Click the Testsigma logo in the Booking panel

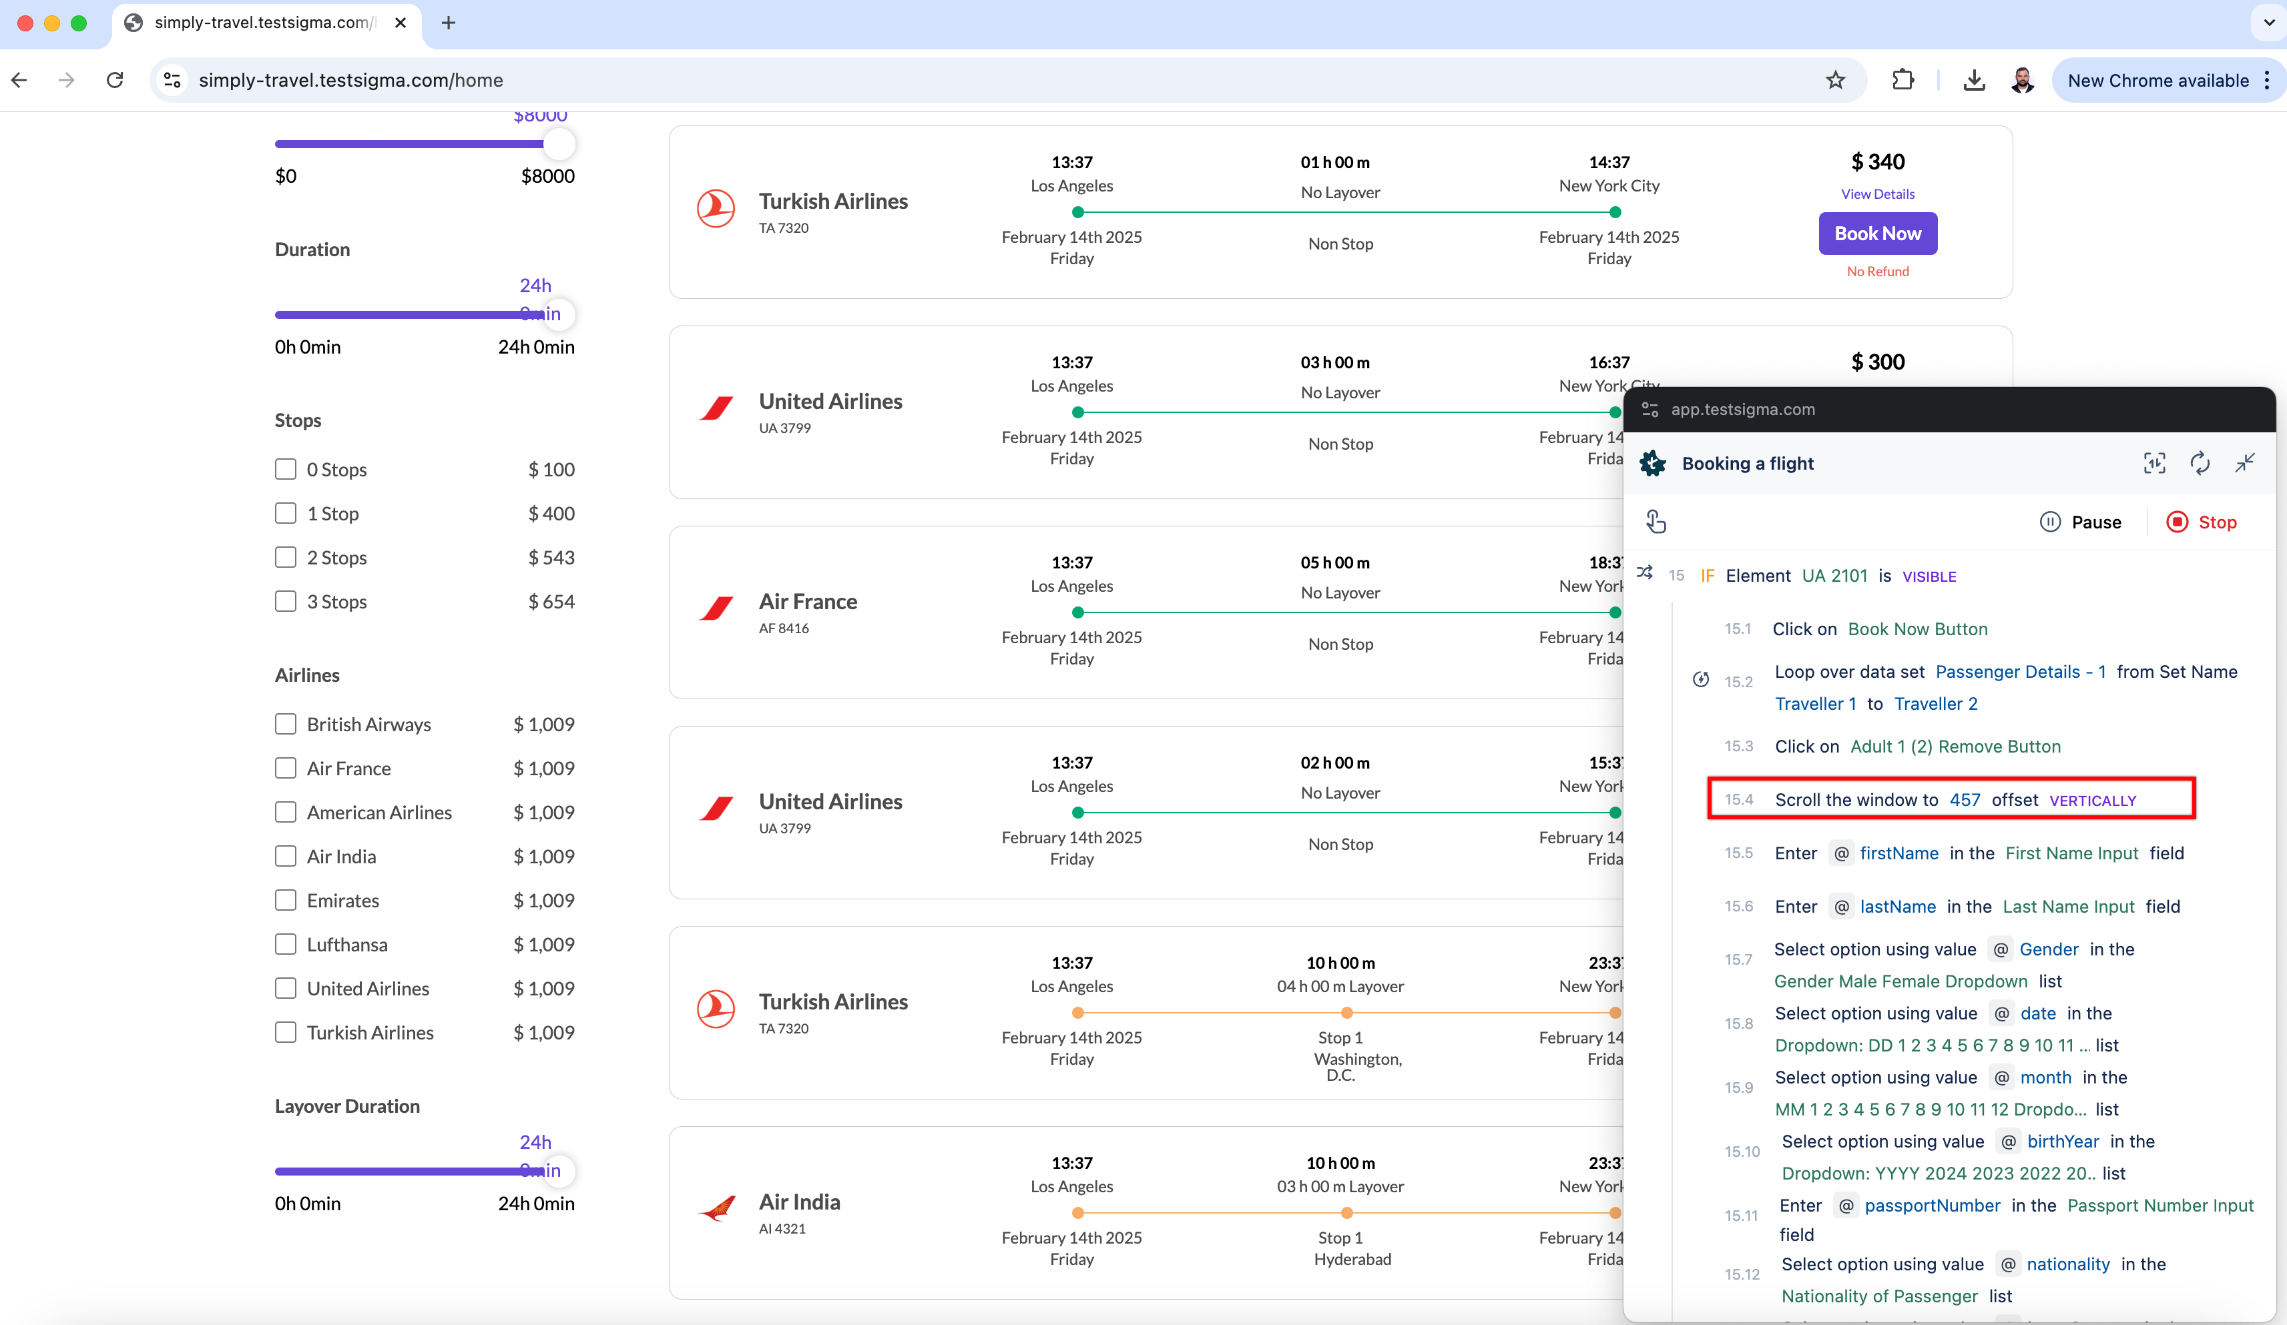point(1651,462)
